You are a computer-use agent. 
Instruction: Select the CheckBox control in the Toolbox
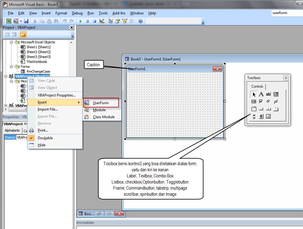(261, 101)
